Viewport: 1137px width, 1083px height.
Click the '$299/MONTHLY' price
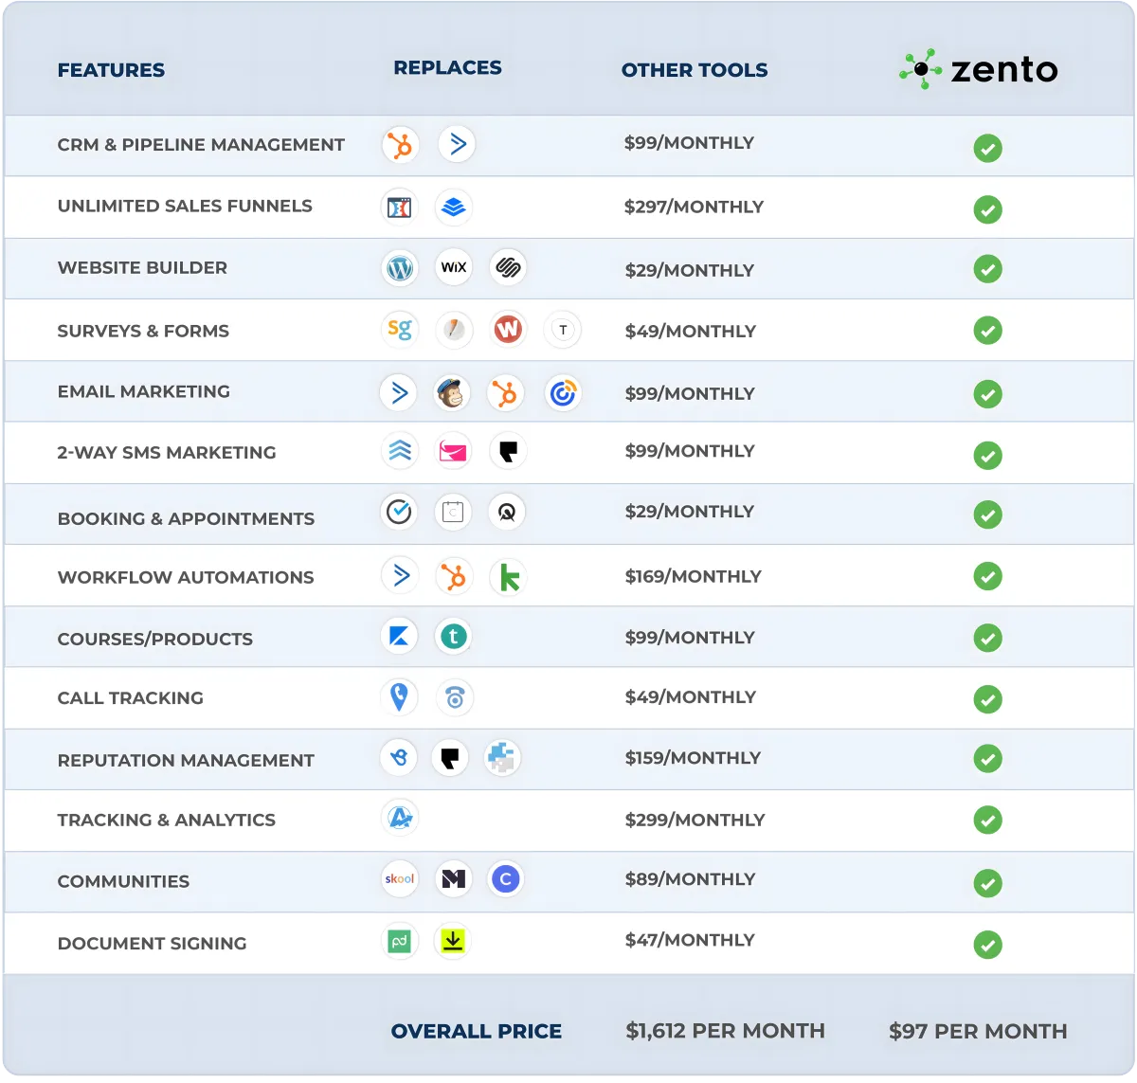(x=695, y=820)
